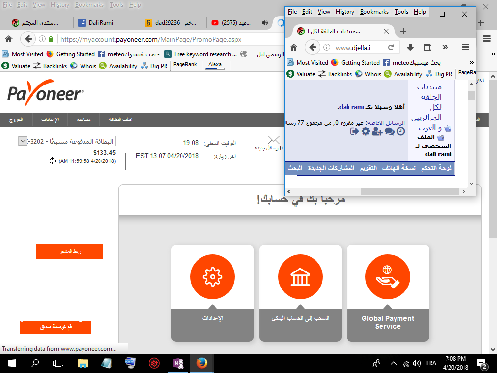Open hamburger menu in main Firefox window

point(487,39)
